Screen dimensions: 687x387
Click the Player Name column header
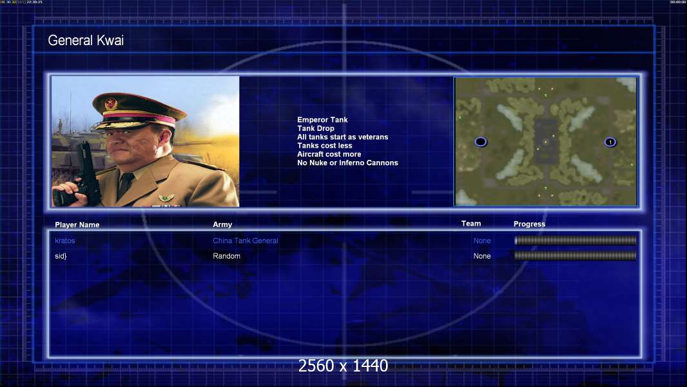pos(77,224)
